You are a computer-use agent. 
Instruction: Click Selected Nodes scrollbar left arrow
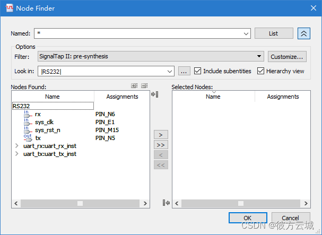point(177,203)
